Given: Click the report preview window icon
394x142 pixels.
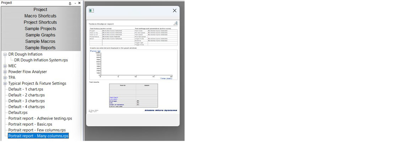Looking at the screenshot, I should click(x=91, y=11).
